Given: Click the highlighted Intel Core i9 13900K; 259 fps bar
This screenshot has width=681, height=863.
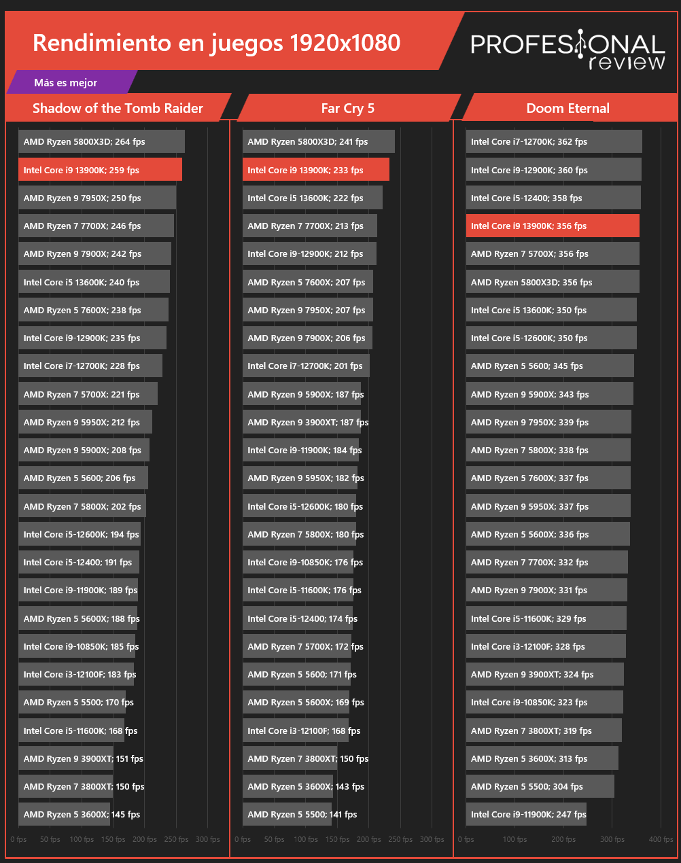Looking at the screenshot, I should [x=100, y=170].
